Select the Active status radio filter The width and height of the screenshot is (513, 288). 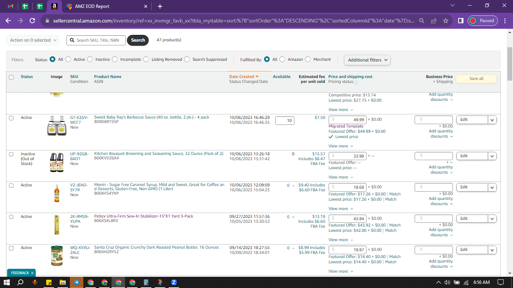(x=68, y=59)
